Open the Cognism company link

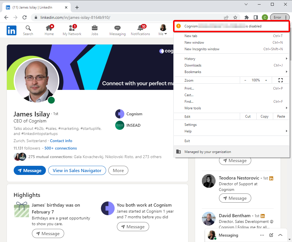(x=129, y=114)
